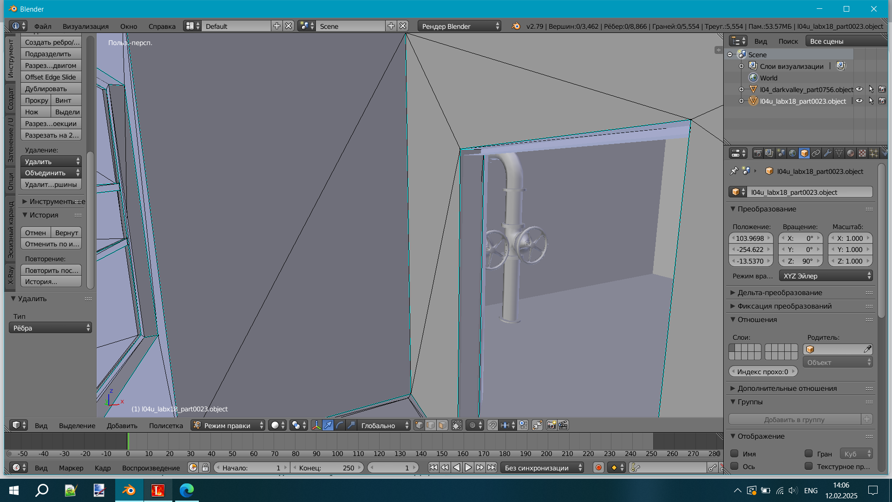Viewport: 892px width, 502px height.
Task: Open the Render properties camera tab
Action: (x=758, y=153)
